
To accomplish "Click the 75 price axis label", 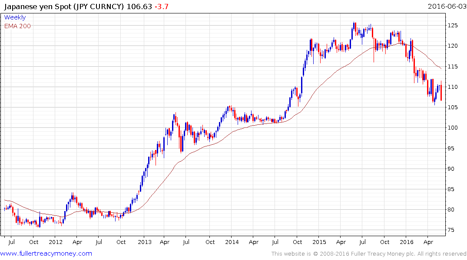I will point(451,230).
